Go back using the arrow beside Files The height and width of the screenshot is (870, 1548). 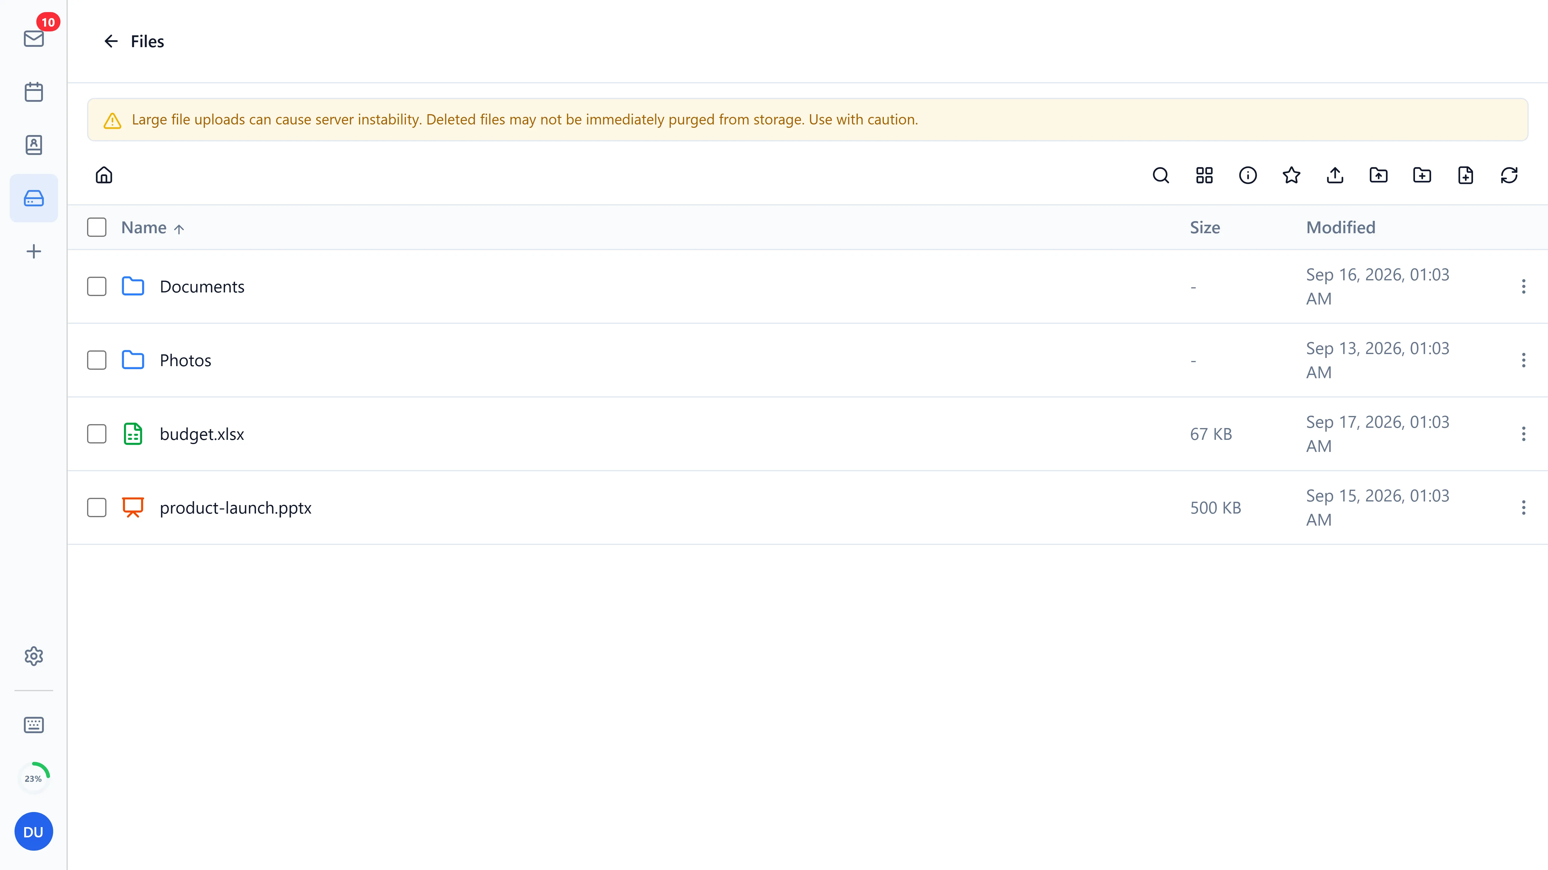(x=111, y=41)
